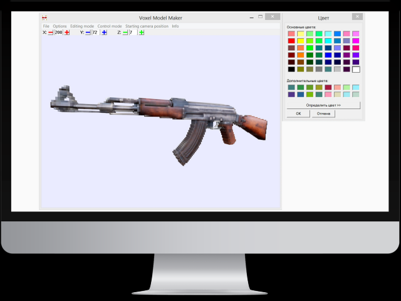The width and height of the screenshot is (401, 301).
Task: Open Starting camera position menu
Action: (x=147, y=26)
